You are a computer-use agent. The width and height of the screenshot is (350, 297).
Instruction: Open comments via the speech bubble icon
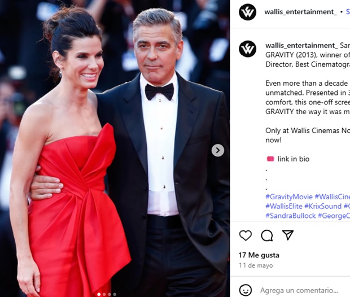pos(267,235)
